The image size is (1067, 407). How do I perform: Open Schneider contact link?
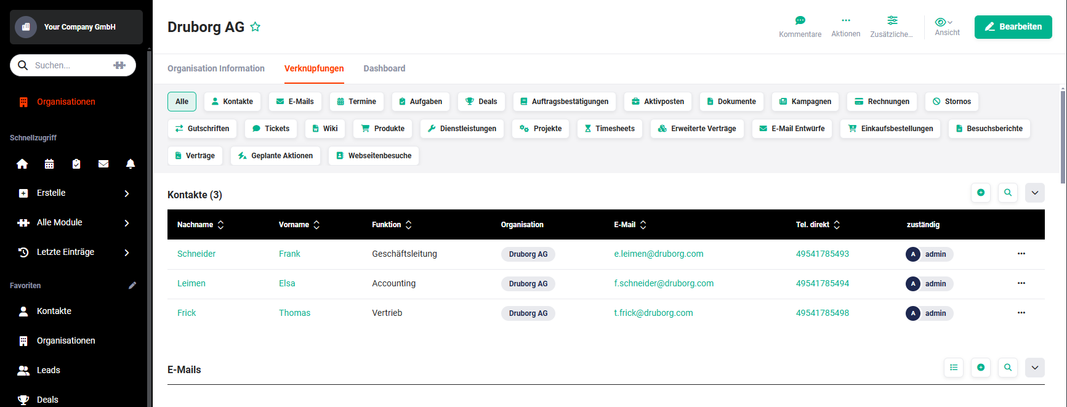(196, 254)
